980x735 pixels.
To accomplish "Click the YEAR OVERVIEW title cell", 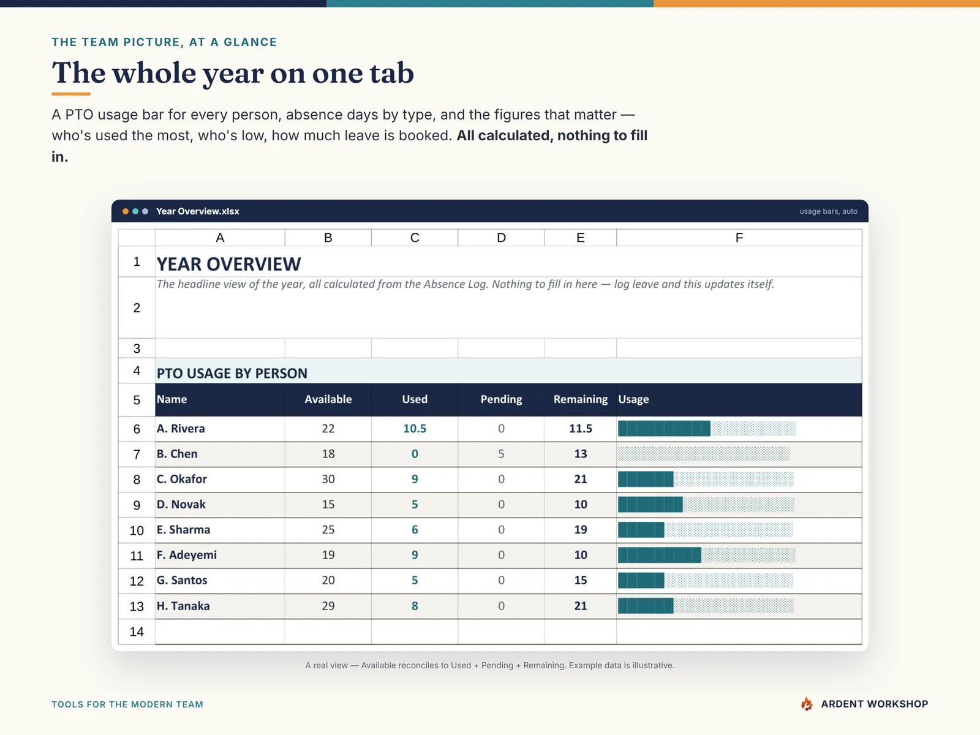I will [x=508, y=263].
